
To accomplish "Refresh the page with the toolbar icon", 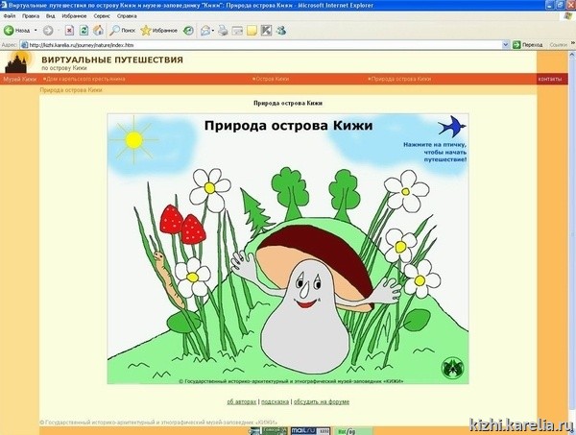I will click(x=84, y=31).
